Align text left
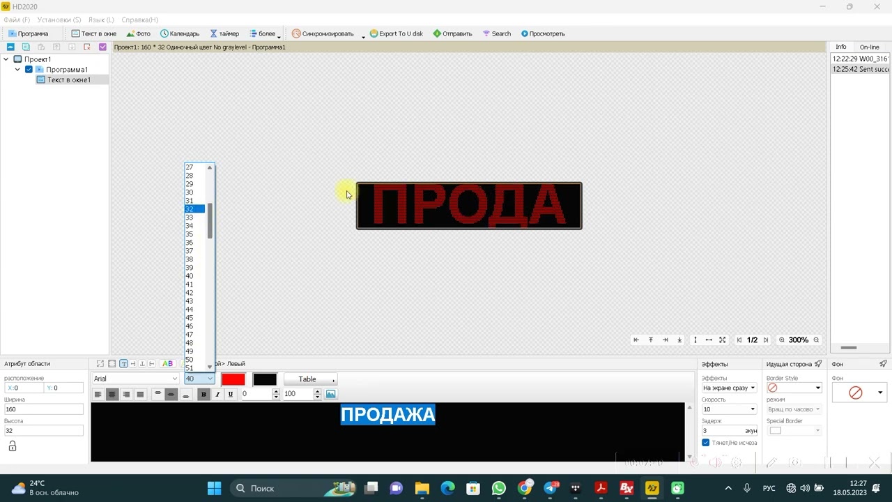 click(x=98, y=395)
